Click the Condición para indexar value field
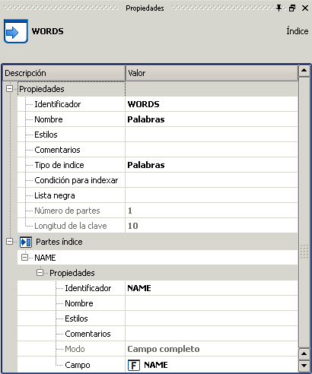 click(212, 180)
